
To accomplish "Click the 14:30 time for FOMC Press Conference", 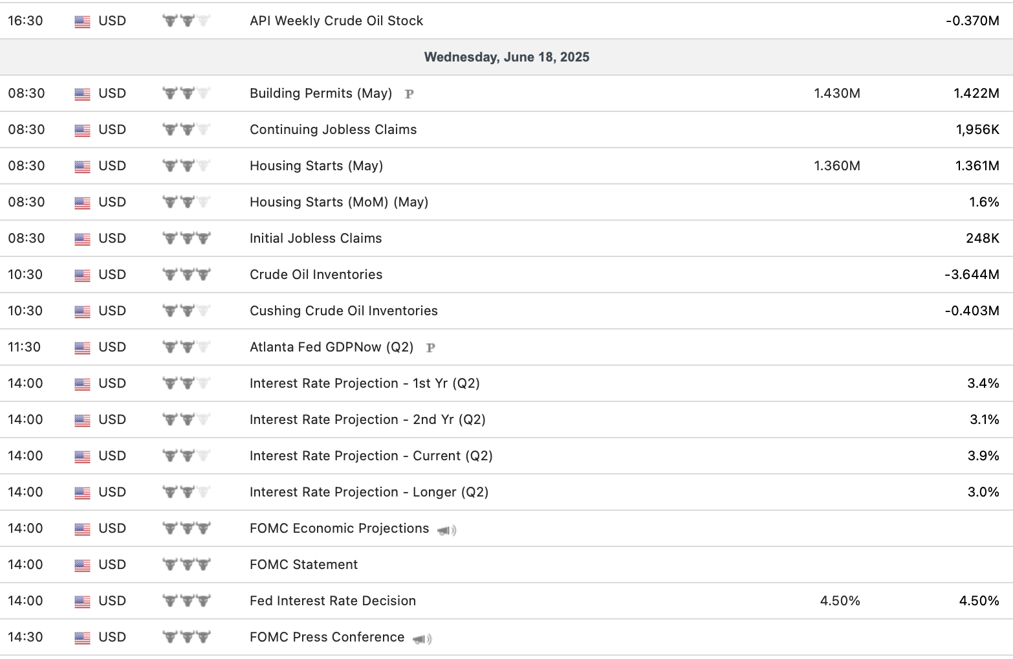I will [x=26, y=637].
